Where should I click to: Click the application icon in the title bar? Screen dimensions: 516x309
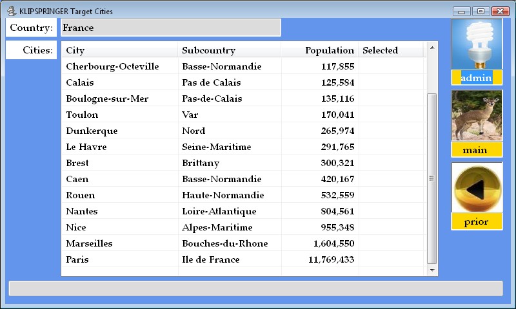point(11,11)
